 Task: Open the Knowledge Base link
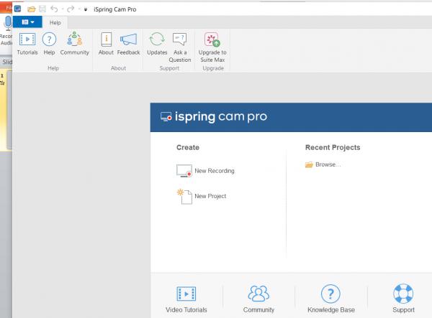330,298
